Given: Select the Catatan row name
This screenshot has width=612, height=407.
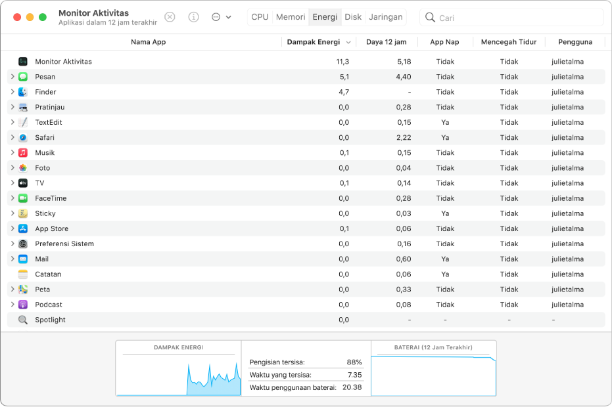Looking at the screenshot, I should pos(48,274).
